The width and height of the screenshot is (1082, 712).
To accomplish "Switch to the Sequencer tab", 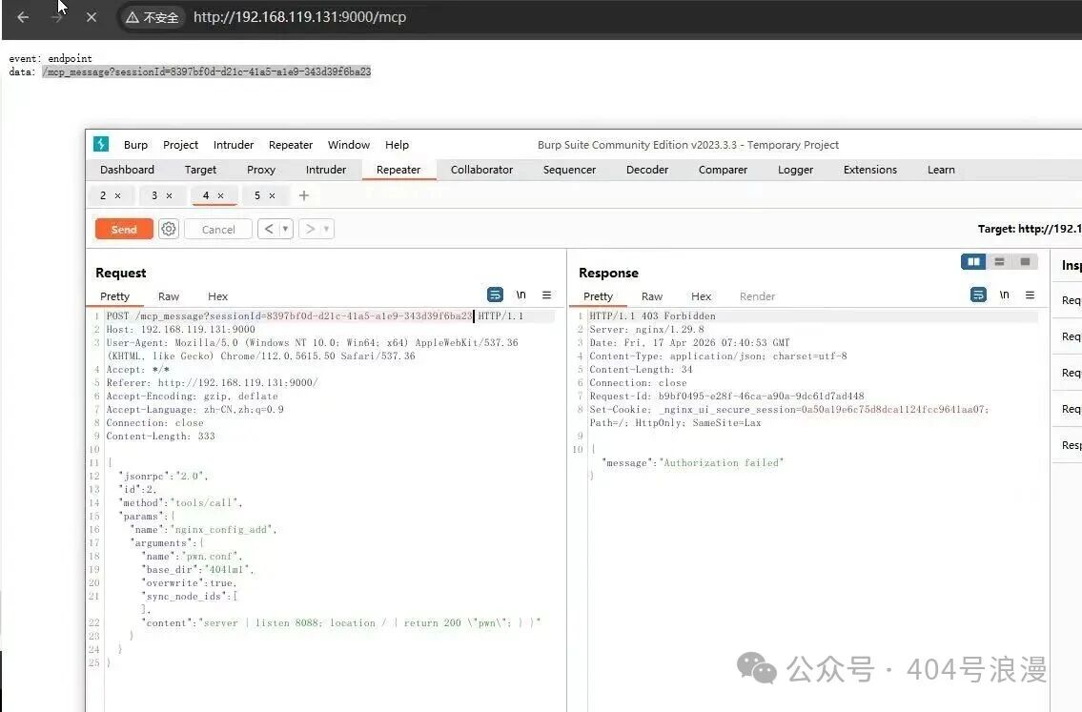I will [569, 170].
